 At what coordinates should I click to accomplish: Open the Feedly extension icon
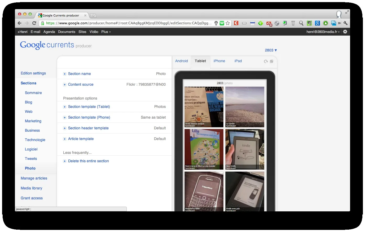tap(261, 23)
